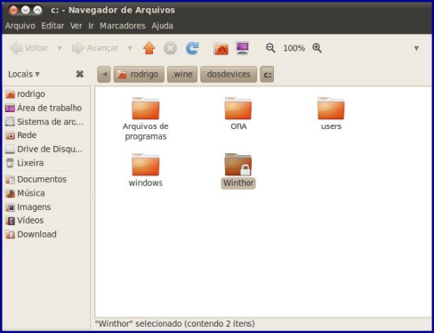Open the Locais sidebar dropdown
Viewport: 434px width, 333px height.
coord(24,74)
